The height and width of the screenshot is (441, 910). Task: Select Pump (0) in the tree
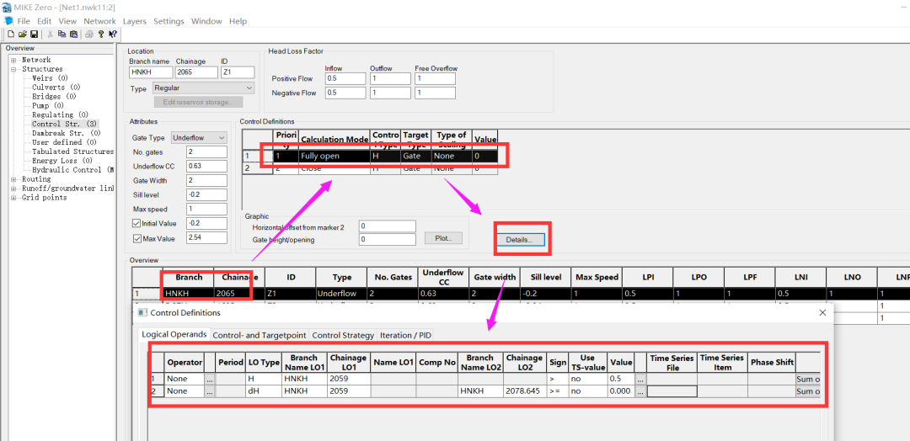pyautogui.click(x=48, y=105)
